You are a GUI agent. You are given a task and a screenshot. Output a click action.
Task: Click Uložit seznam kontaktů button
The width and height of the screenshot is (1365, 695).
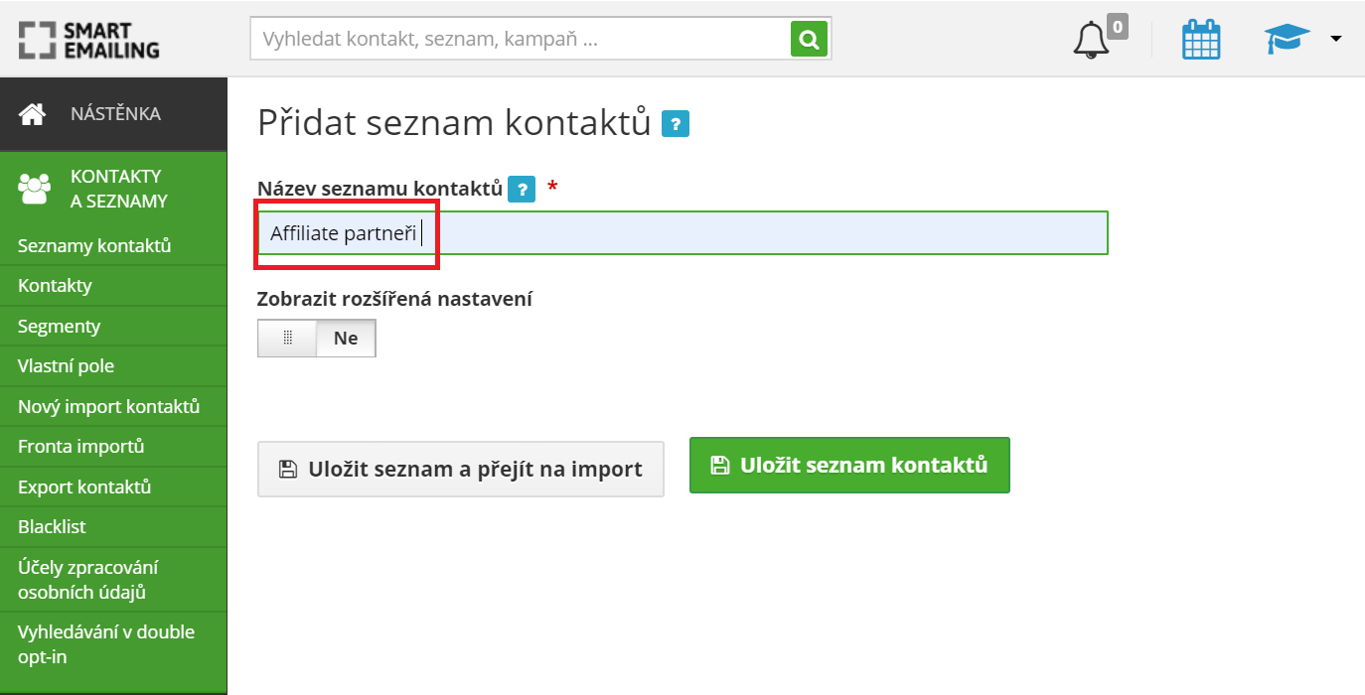point(849,465)
